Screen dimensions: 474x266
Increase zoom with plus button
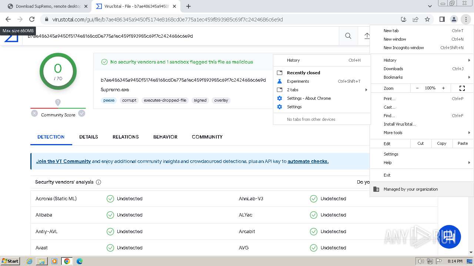[443, 88]
